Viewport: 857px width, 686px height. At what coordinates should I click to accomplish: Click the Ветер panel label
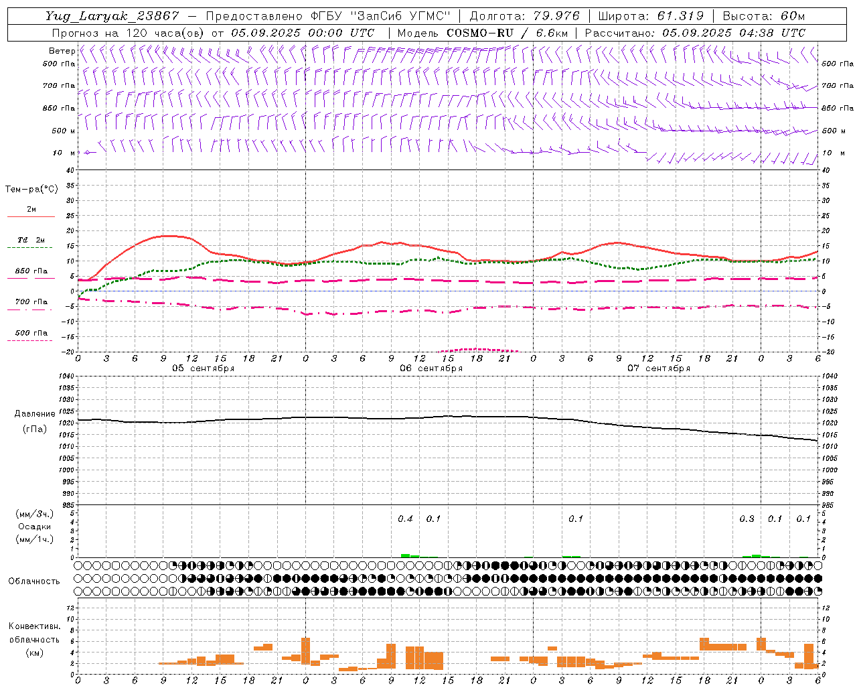(62, 51)
